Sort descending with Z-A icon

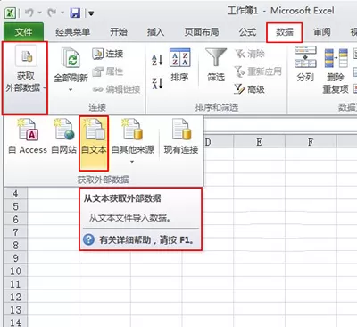pos(157,83)
